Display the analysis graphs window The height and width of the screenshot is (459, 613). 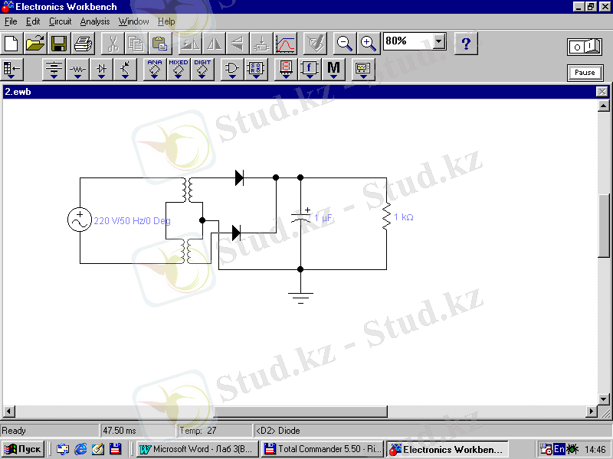pos(285,44)
